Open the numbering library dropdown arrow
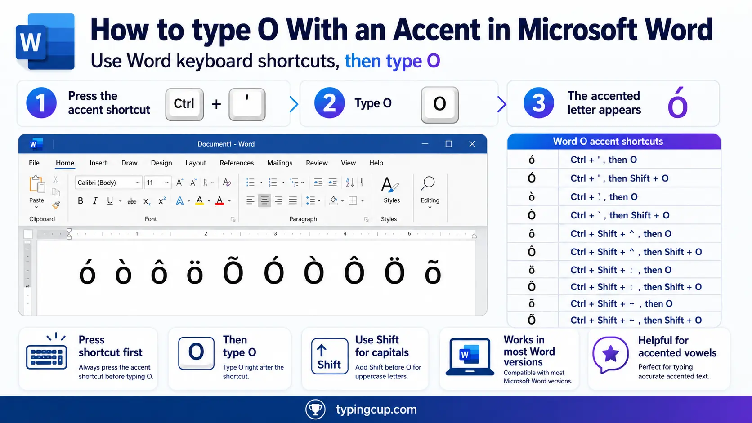Image resolution: width=752 pixels, height=423 pixels. point(282,183)
